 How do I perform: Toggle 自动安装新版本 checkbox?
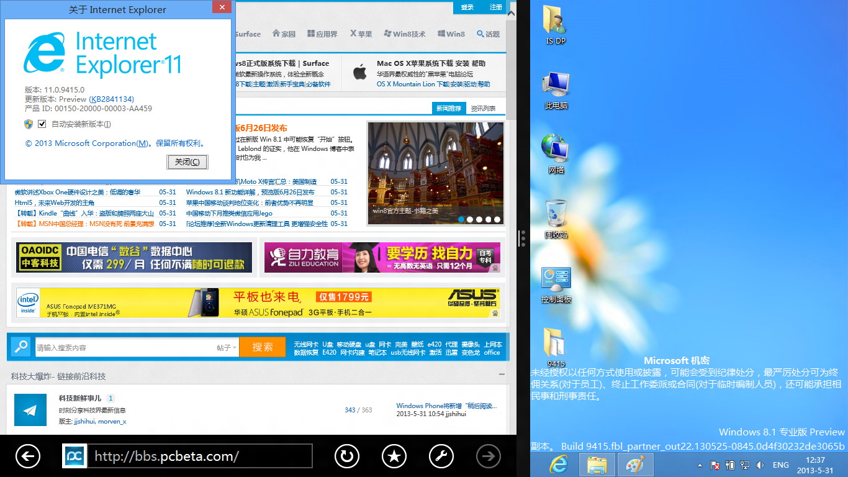click(42, 124)
